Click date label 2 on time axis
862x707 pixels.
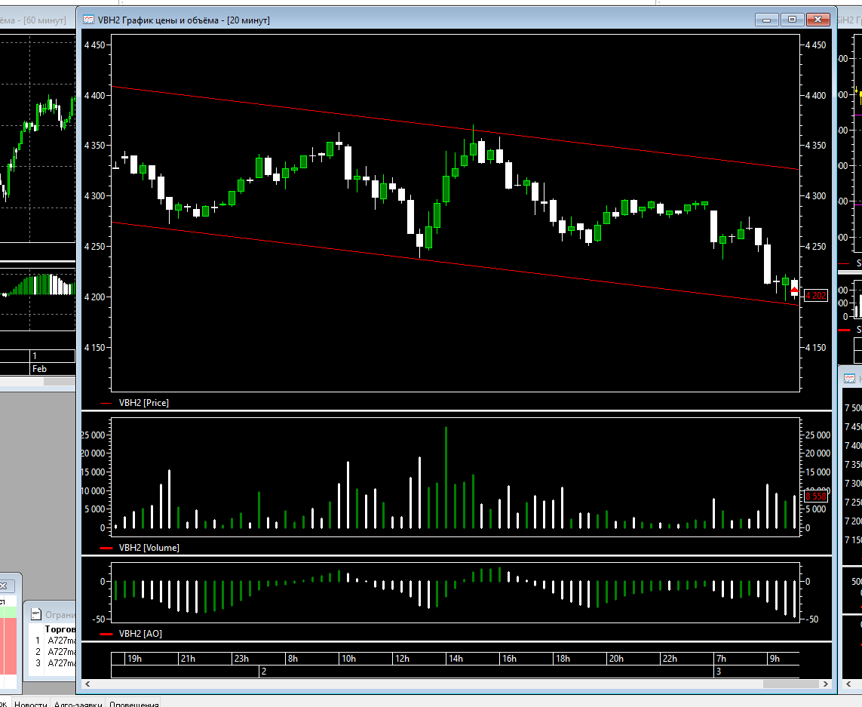tap(264, 672)
